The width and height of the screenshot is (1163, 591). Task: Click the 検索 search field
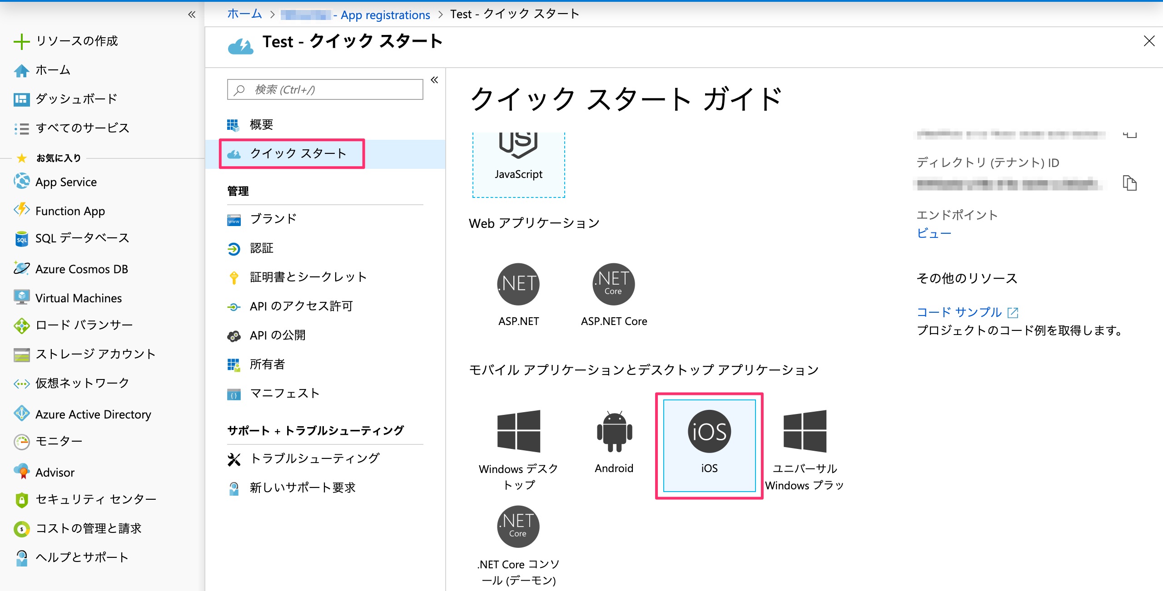pos(324,89)
